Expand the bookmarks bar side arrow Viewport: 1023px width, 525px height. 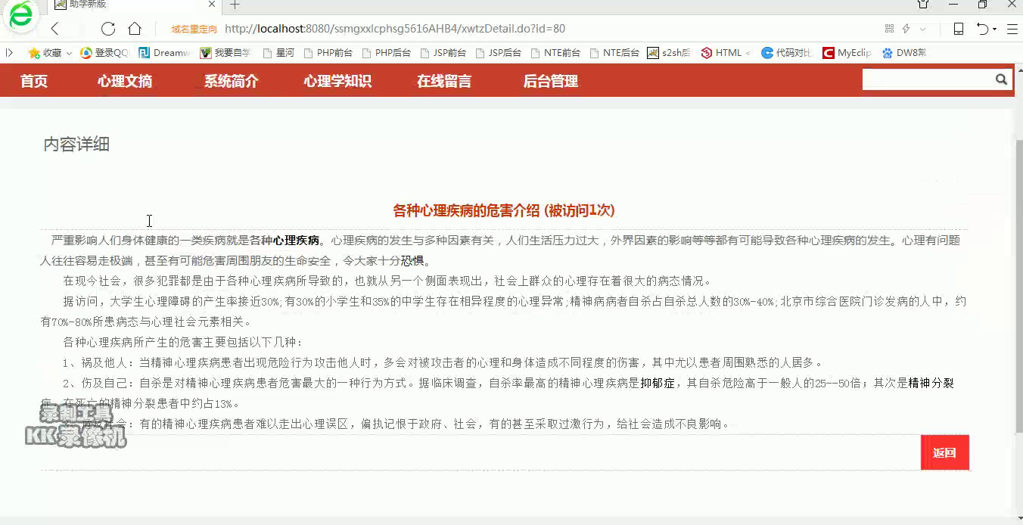click(9, 53)
